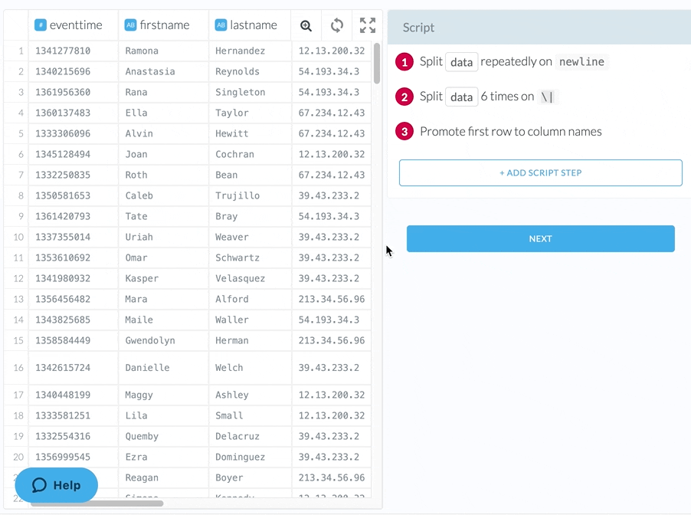Click the vertical scrollbar of the data table
The width and height of the screenshot is (691, 515).
(x=377, y=63)
